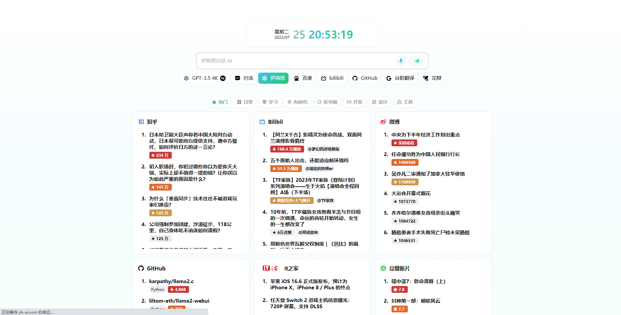Open the 工具 category tab
Viewport: 621px width, 315px height.
[405, 102]
